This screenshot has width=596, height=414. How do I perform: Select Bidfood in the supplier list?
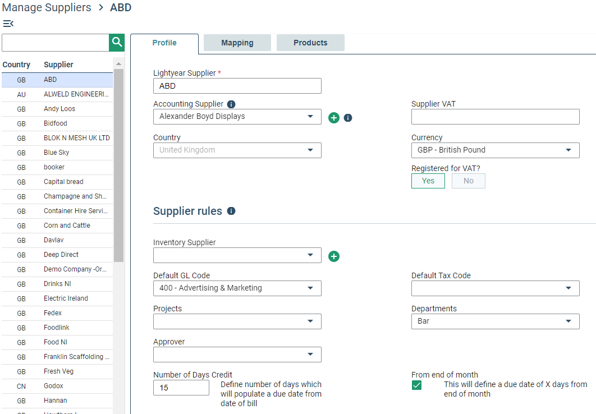tap(55, 123)
